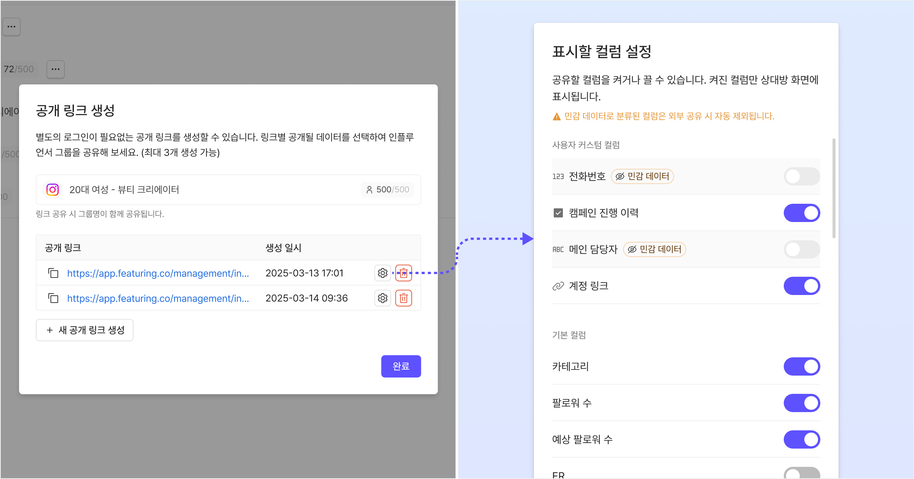Copy the second public link via copy icon
This screenshot has width=914, height=479.
click(53, 298)
